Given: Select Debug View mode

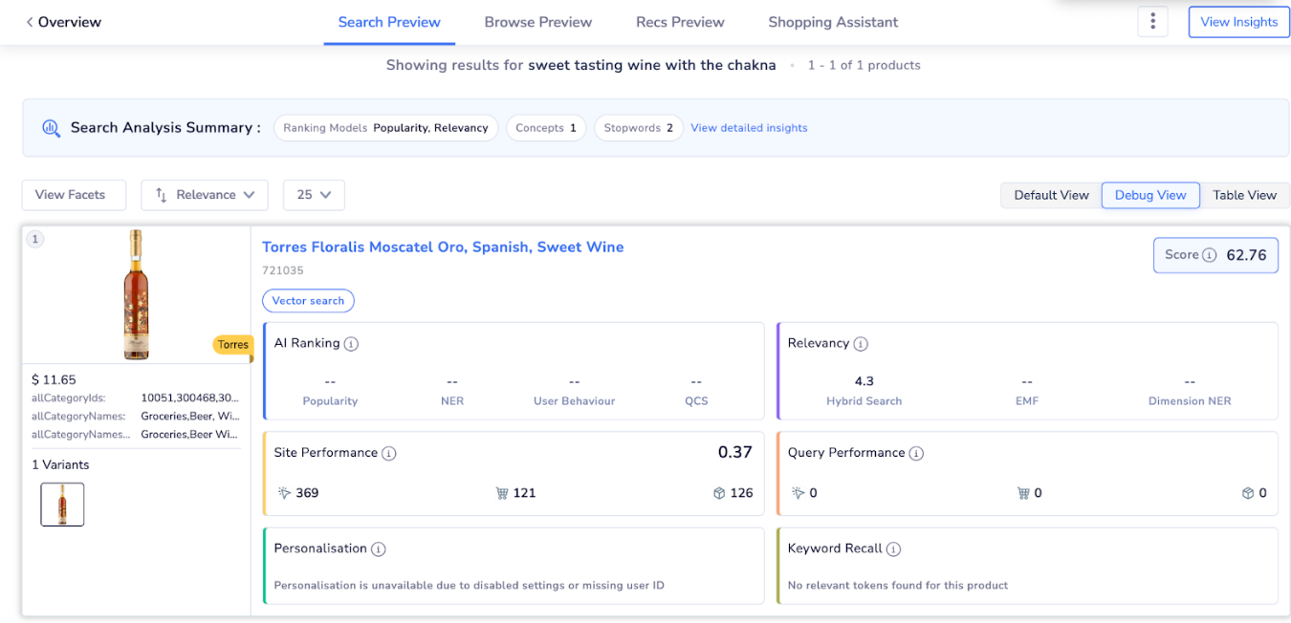Looking at the screenshot, I should click(x=1150, y=195).
